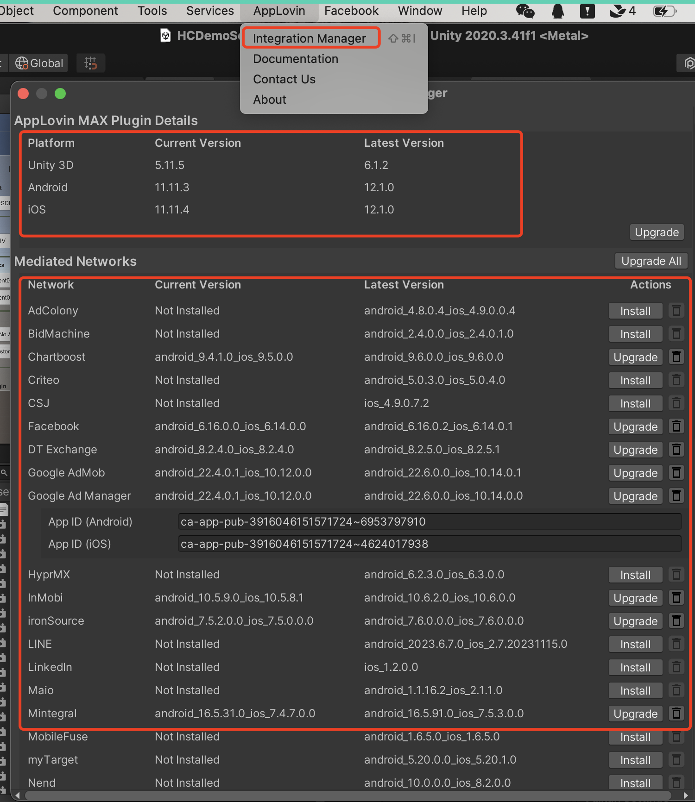This screenshot has width=695, height=802.
Task: Delete InMobi adapter trash icon
Action: [676, 598]
